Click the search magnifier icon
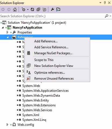 click(107, 16)
